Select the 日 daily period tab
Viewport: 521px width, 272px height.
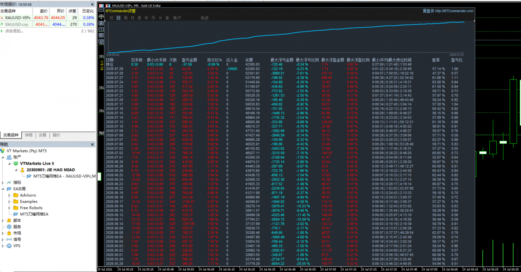[118, 18]
